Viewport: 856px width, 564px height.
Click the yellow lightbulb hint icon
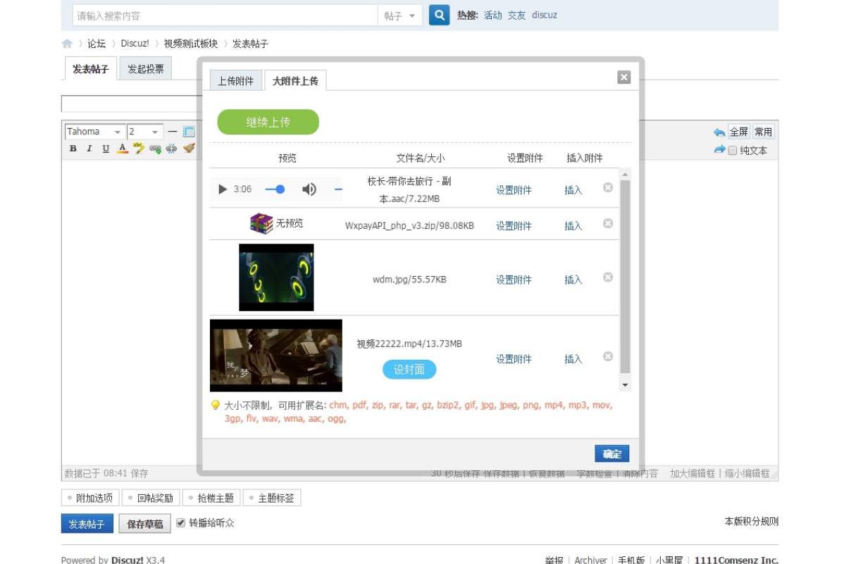click(216, 406)
